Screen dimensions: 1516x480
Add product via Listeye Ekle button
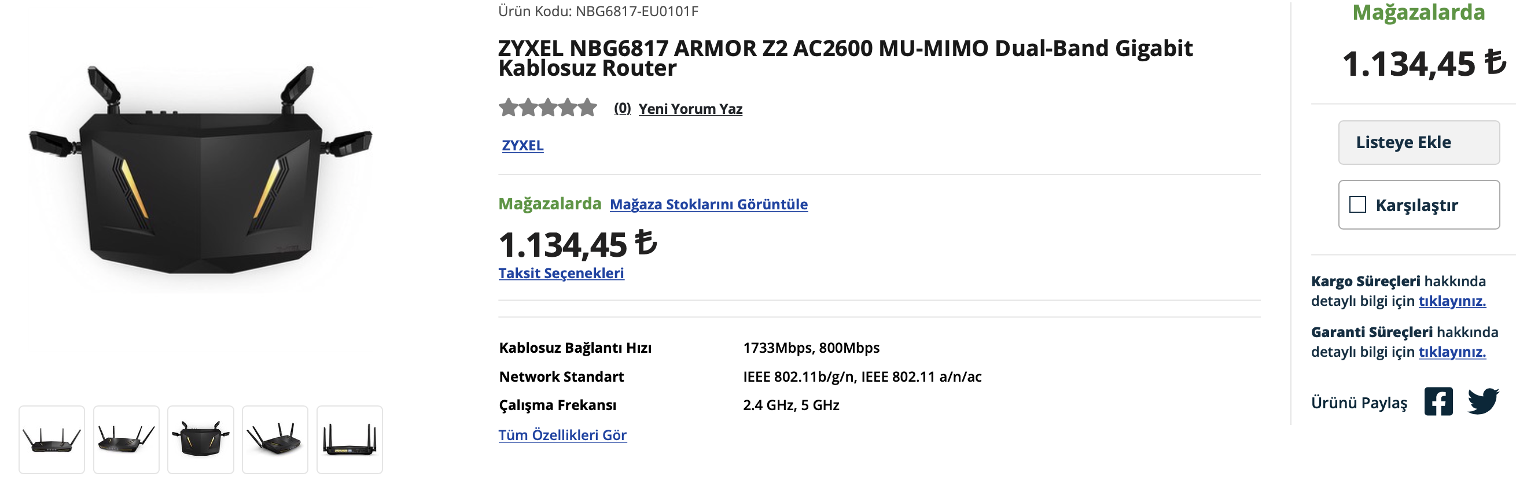pos(1419,142)
